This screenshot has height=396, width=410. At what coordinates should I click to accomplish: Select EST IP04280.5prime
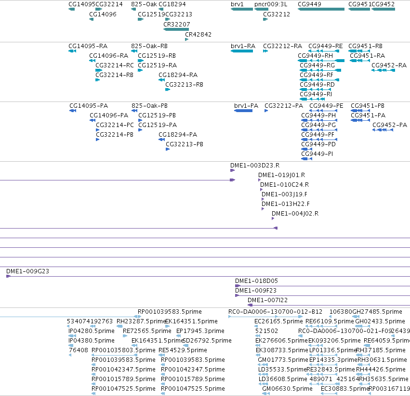[91, 331]
